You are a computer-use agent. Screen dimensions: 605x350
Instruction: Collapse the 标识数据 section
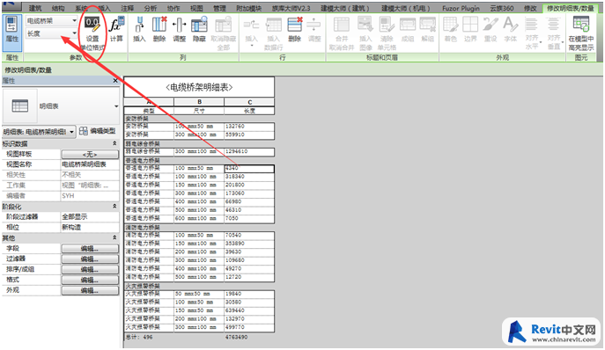point(114,143)
